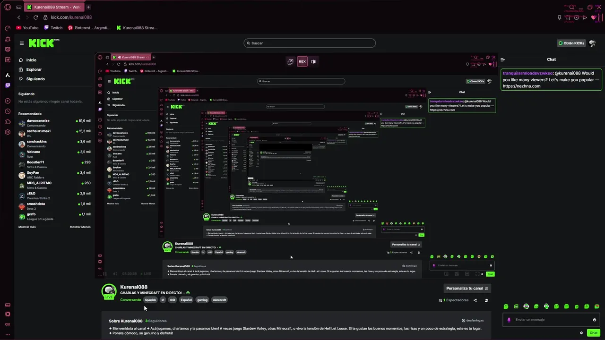Collapse list with Mostrar Menos
Image resolution: width=605 pixels, height=340 pixels.
(80, 227)
